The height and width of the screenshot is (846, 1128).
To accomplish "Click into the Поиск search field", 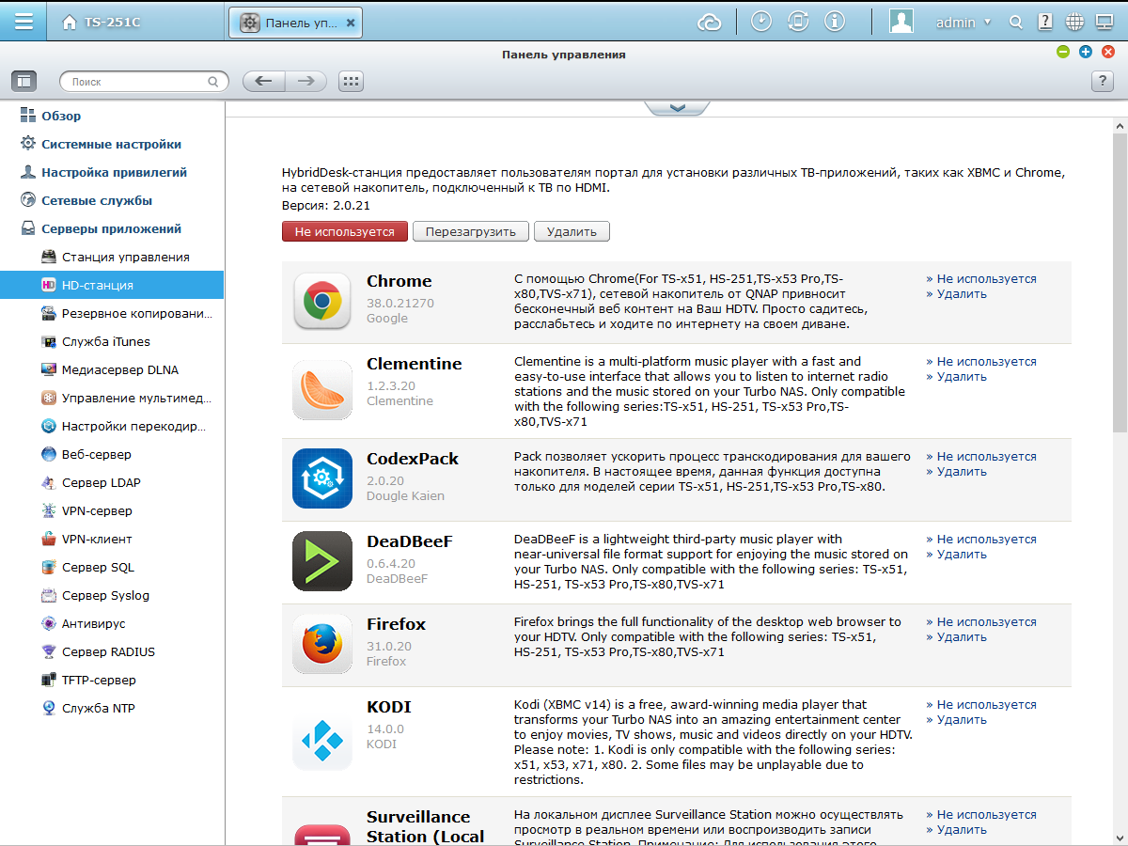I will [x=144, y=82].
